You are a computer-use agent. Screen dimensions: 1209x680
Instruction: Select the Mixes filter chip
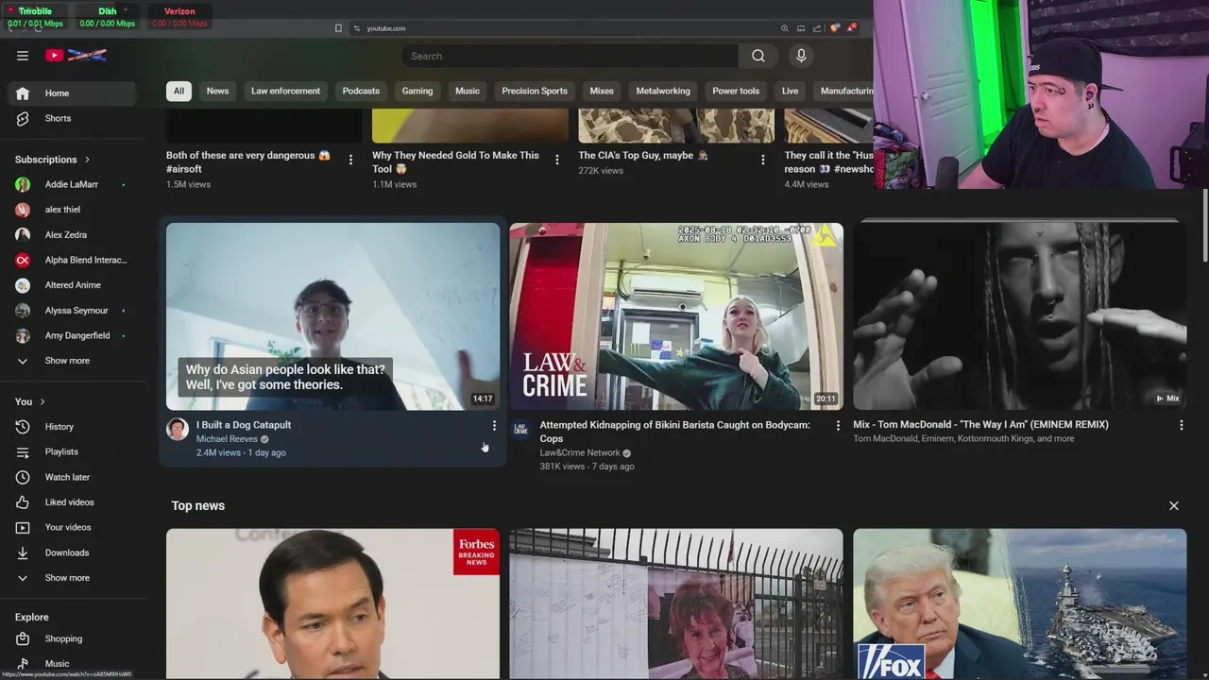(x=602, y=91)
